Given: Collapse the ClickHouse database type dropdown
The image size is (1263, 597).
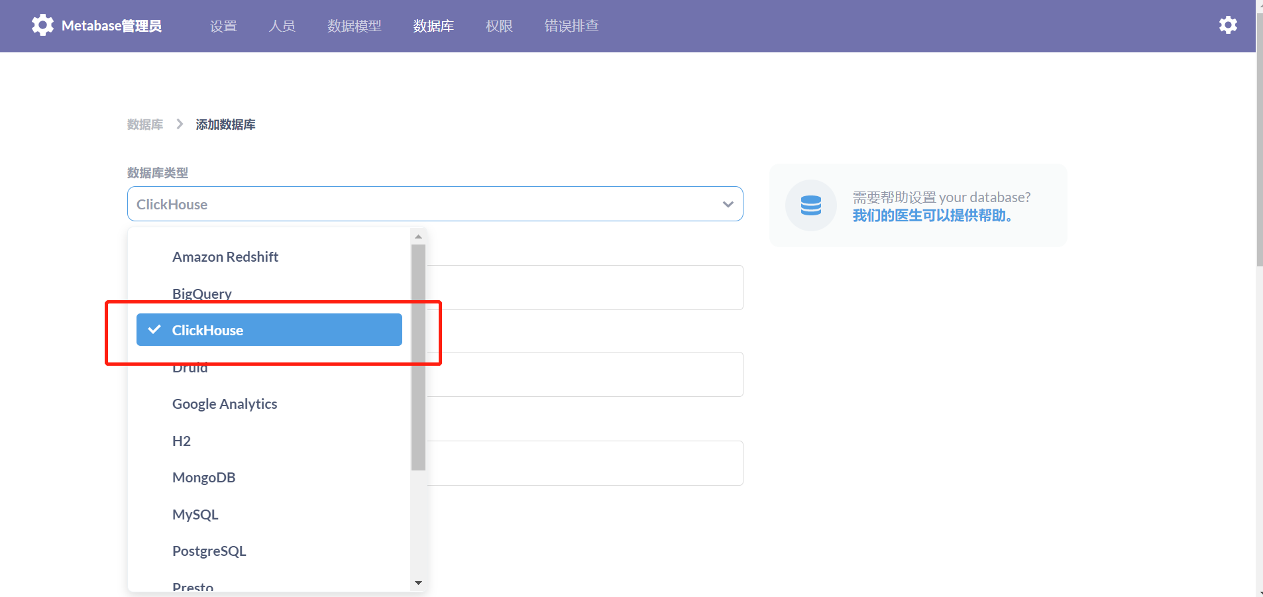Looking at the screenshot, I should pyautogui.click(x=435, y=204).
